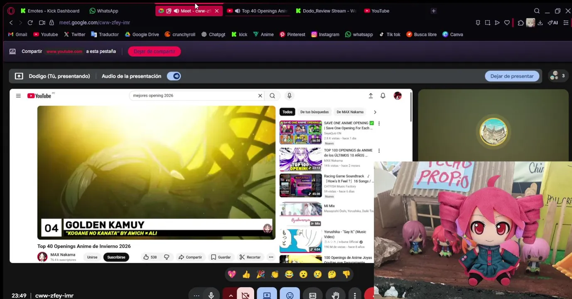
Task: Open 'SAVE ONE ANIME OPENING' video thumbnail
Action: coord(301,132)
